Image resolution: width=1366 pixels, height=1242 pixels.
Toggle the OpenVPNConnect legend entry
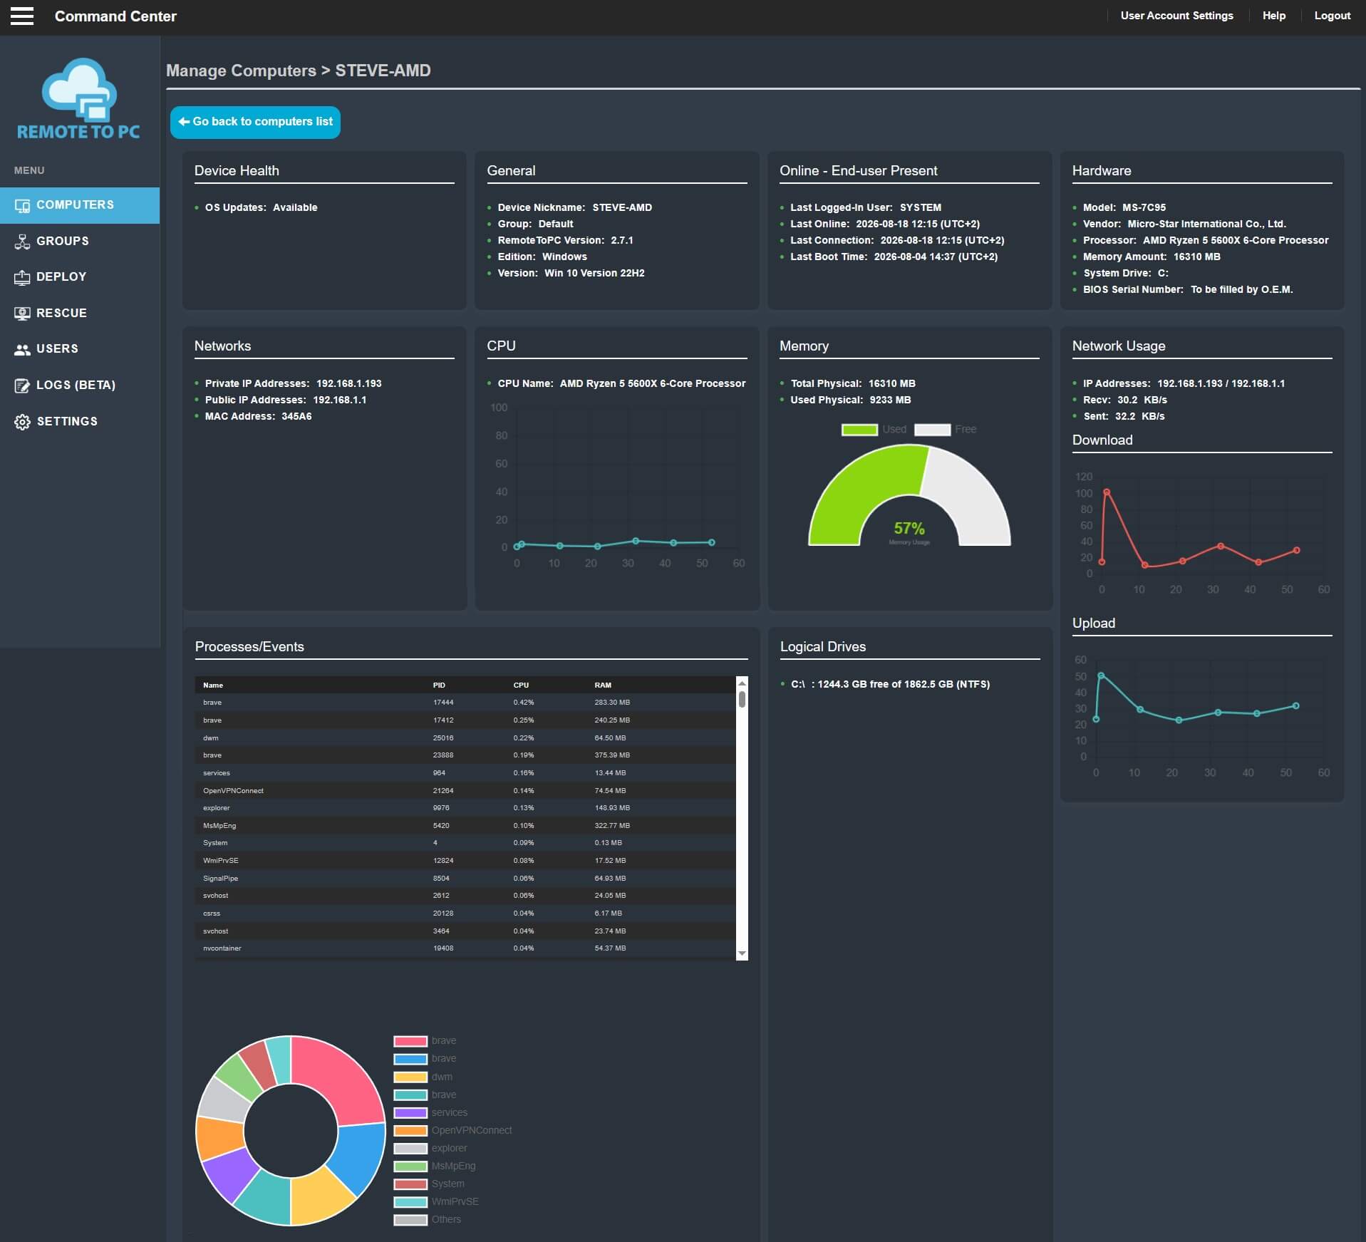[453, 1130]
